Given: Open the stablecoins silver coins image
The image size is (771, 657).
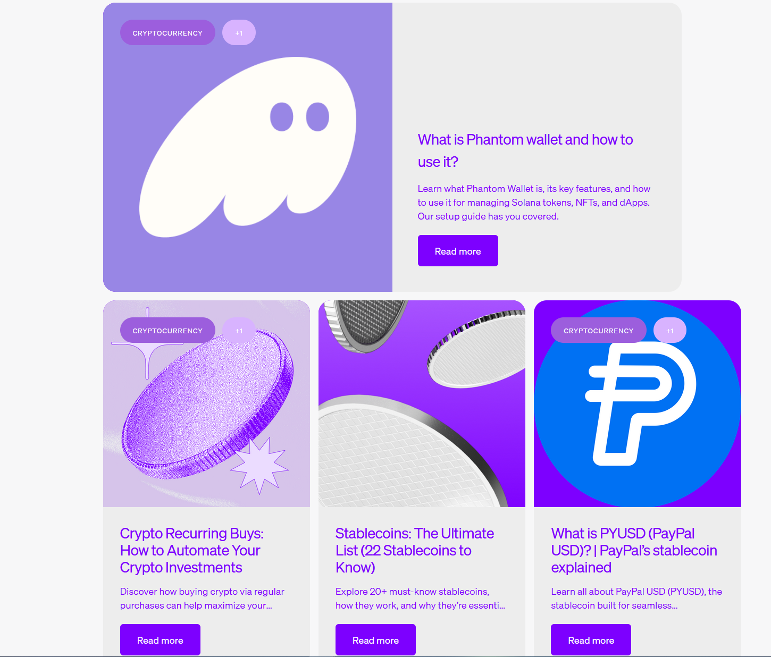Looking at the screenshot, I should 422,403.
